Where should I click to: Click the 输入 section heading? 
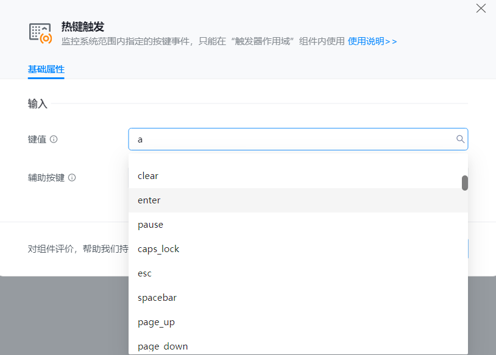tap(37, 104)
